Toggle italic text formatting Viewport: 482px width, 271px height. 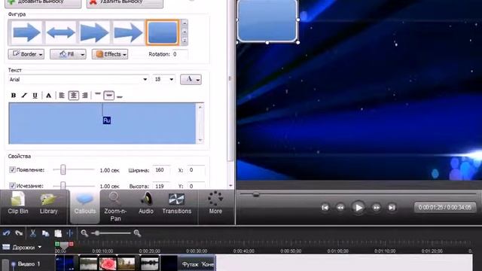point(24,96)
